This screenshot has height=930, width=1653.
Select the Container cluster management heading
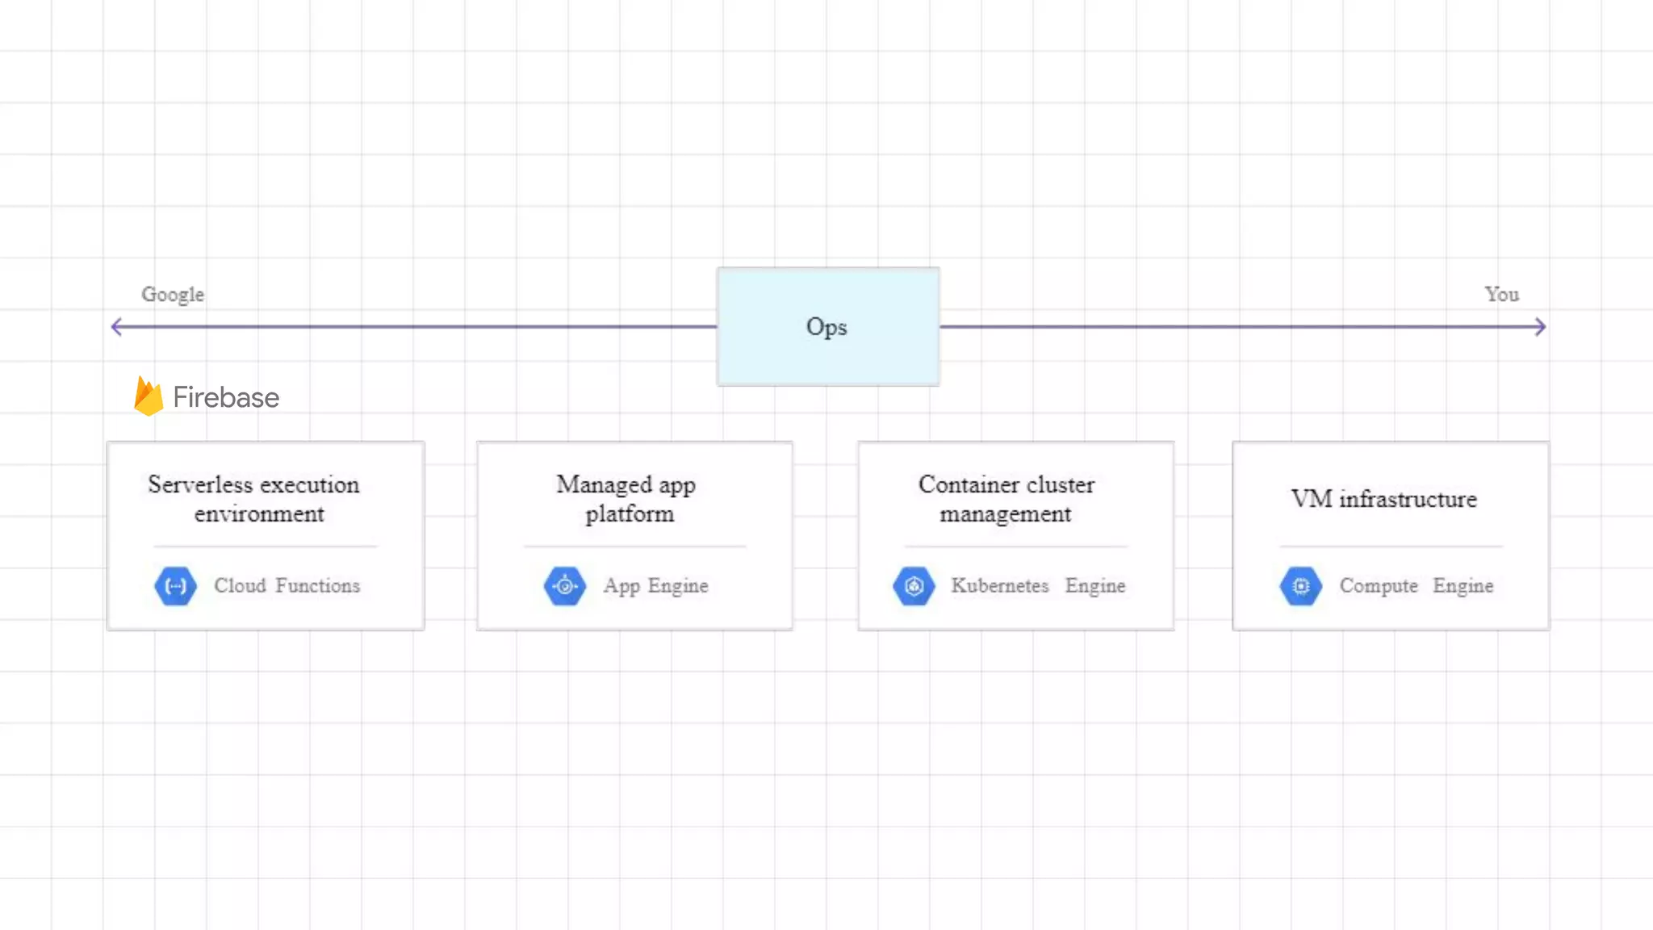(x=1006, y=499)
